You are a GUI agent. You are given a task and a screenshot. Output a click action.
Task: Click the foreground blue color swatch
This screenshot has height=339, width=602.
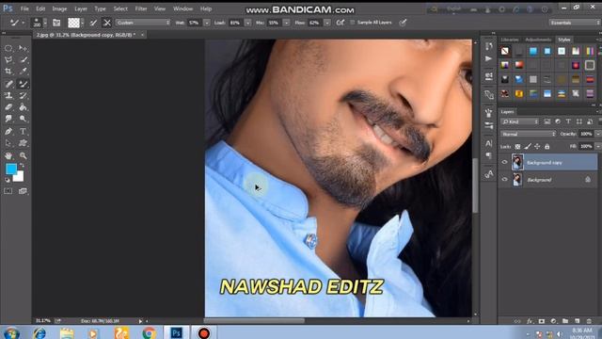click(10, 169)
